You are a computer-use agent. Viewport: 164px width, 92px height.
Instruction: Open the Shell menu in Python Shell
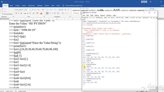(92, 15)
